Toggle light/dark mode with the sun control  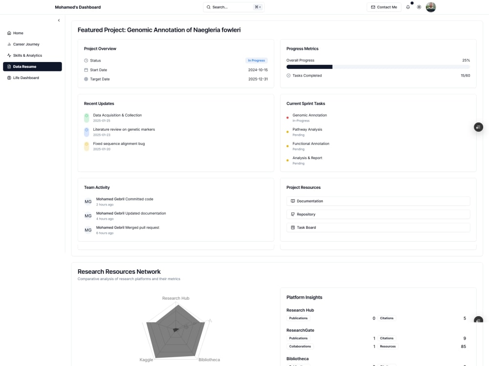tap(419, 7)
